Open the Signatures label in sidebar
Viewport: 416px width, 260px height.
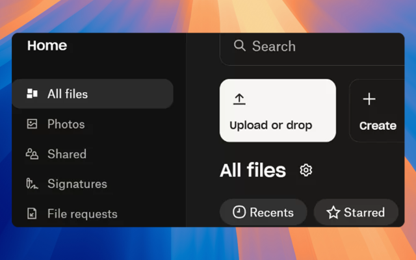[77, 184]
